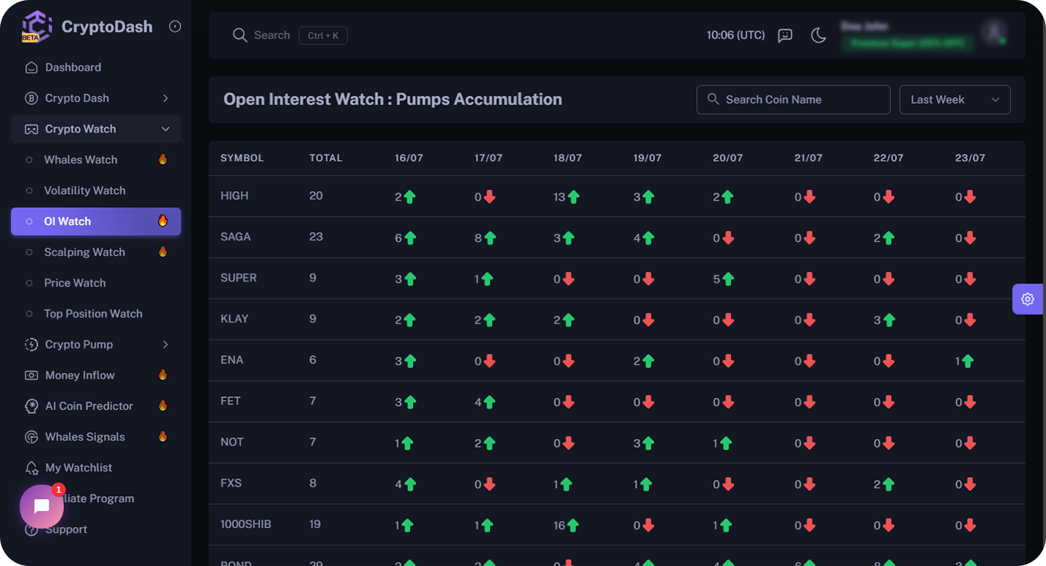Click total value 23 in SAGA row
The image size is (1046, 566).
point(316,237)
